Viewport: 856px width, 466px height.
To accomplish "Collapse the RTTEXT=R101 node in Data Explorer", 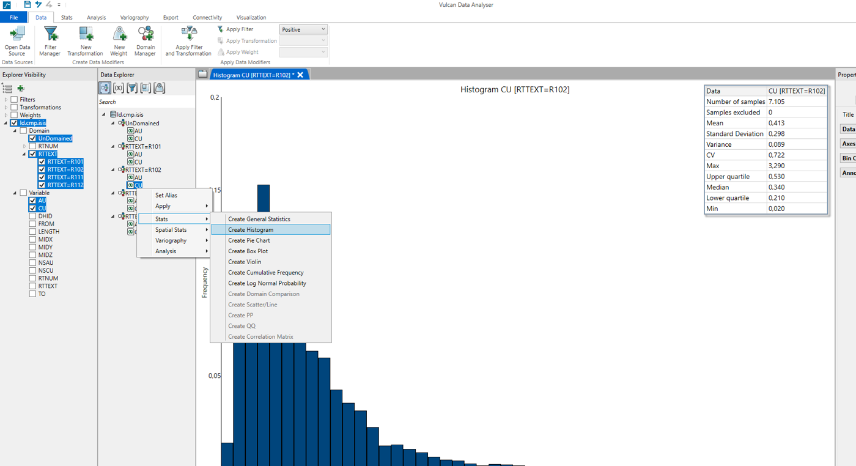I will (113, 146).
